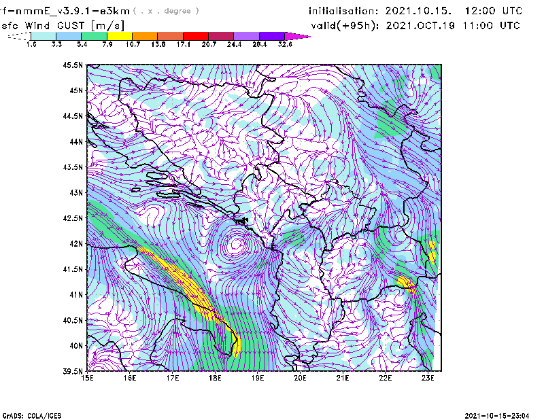
Task: Click the light purple legend color swatch
Action: click(x=246, y=36)
